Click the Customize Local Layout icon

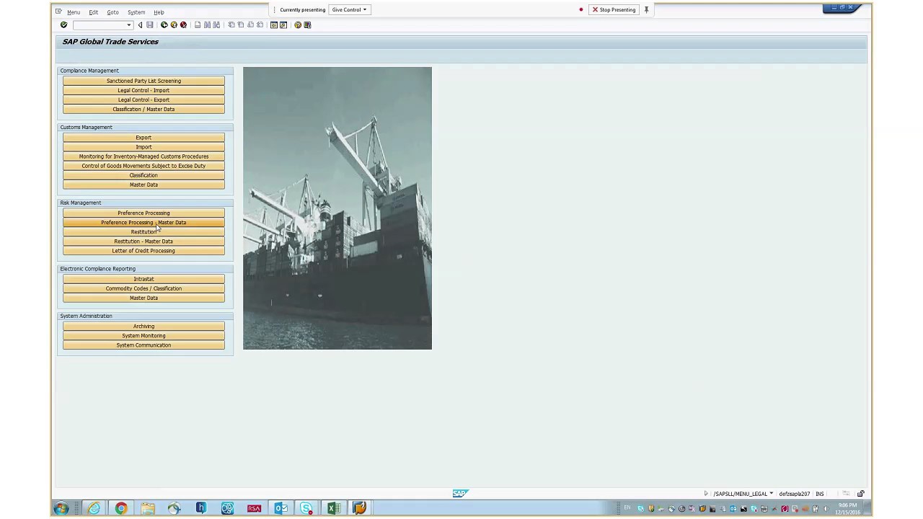[x=307, y=25]
